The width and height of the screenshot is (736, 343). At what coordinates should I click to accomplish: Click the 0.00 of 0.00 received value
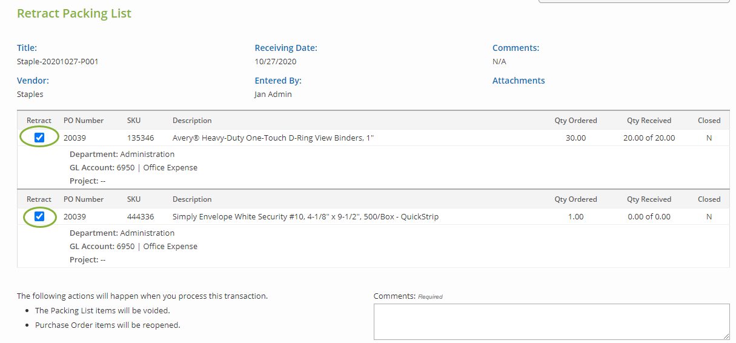(649, 216)
